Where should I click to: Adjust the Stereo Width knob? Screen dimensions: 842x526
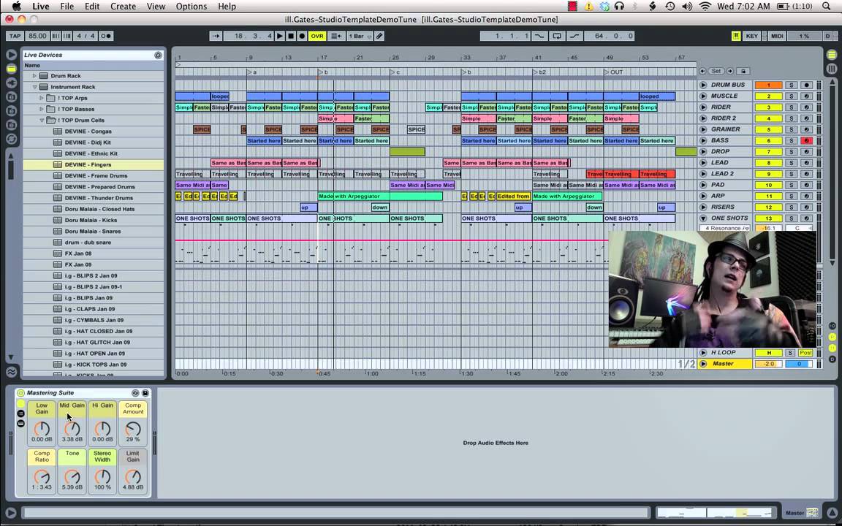tap(102, 476)
